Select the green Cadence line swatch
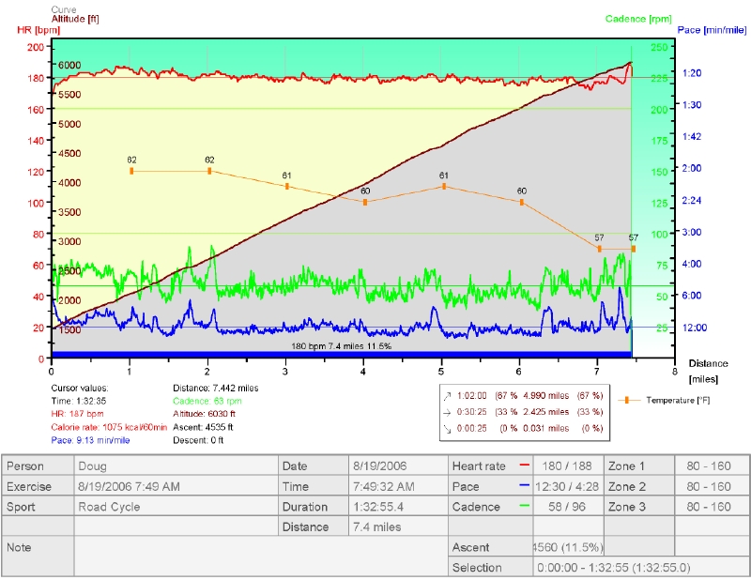 525,505
